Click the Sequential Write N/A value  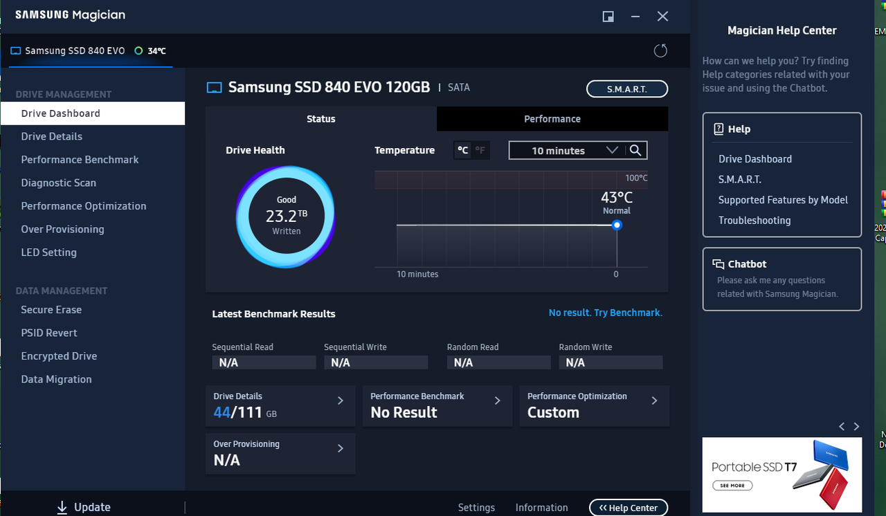(376, 362)
